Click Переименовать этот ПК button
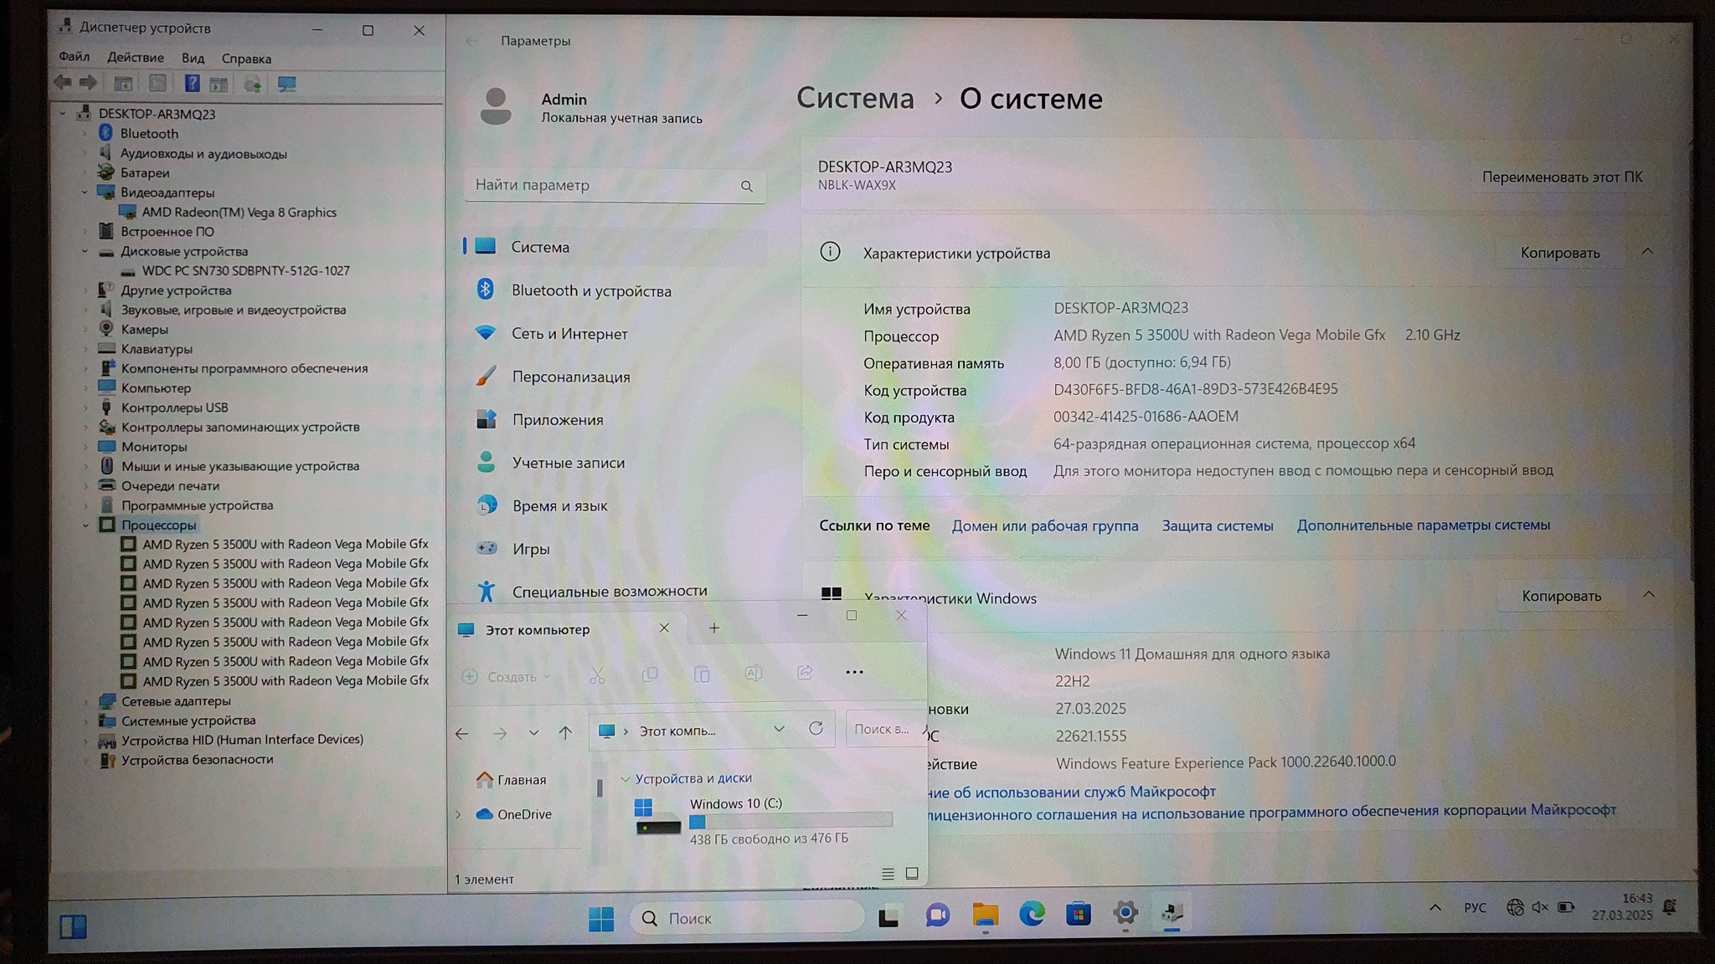1715x964 pixels. 1562,177
